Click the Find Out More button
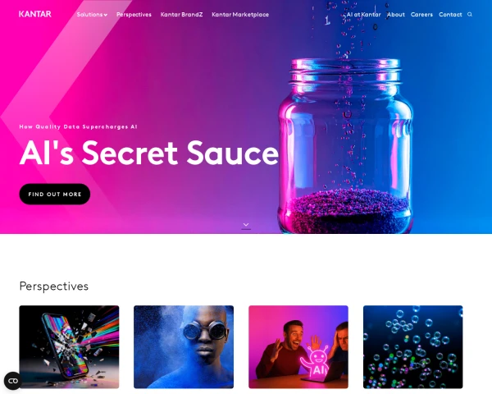The image size is (492, 394). pos(55,195)
